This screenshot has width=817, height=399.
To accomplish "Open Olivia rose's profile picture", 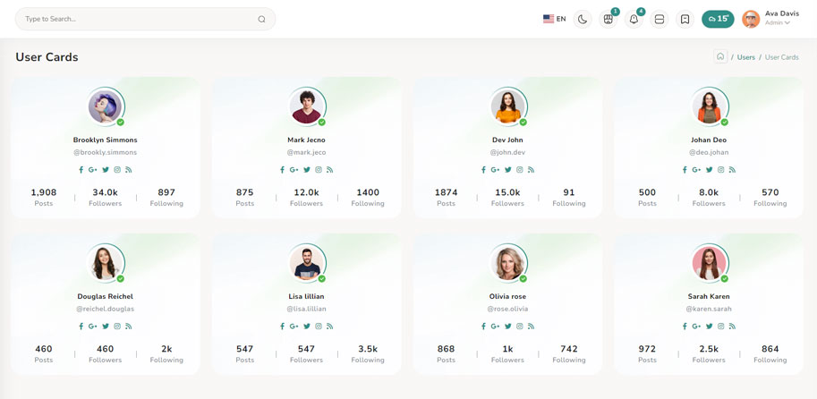I will [x=507, y=263].
